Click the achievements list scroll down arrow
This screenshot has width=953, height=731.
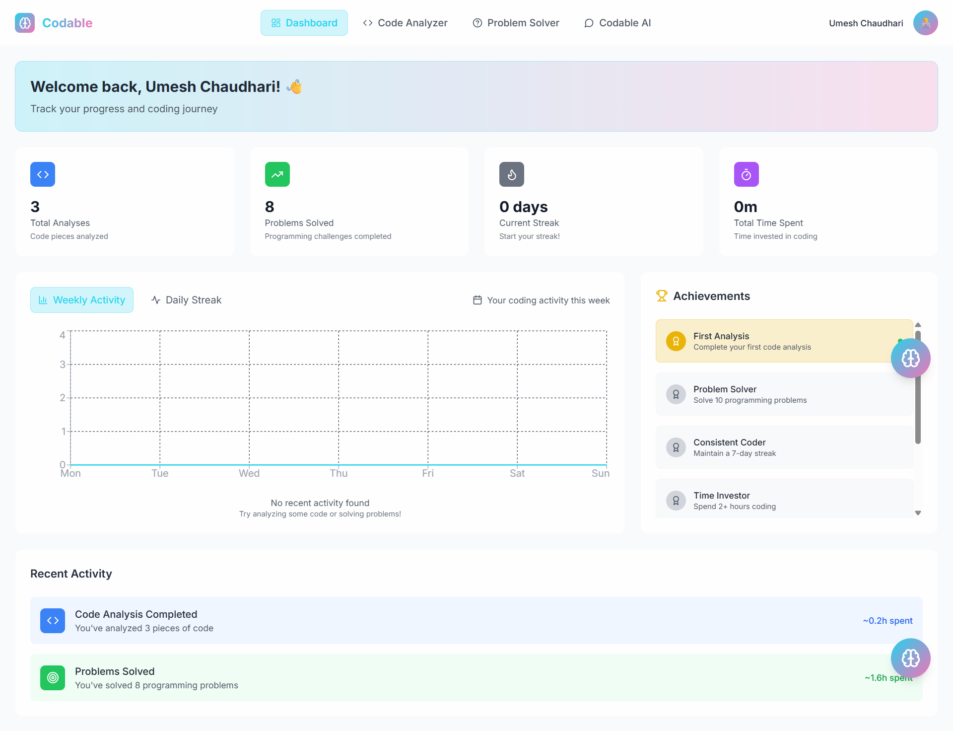pyautogui.click(x=918, y=513)
